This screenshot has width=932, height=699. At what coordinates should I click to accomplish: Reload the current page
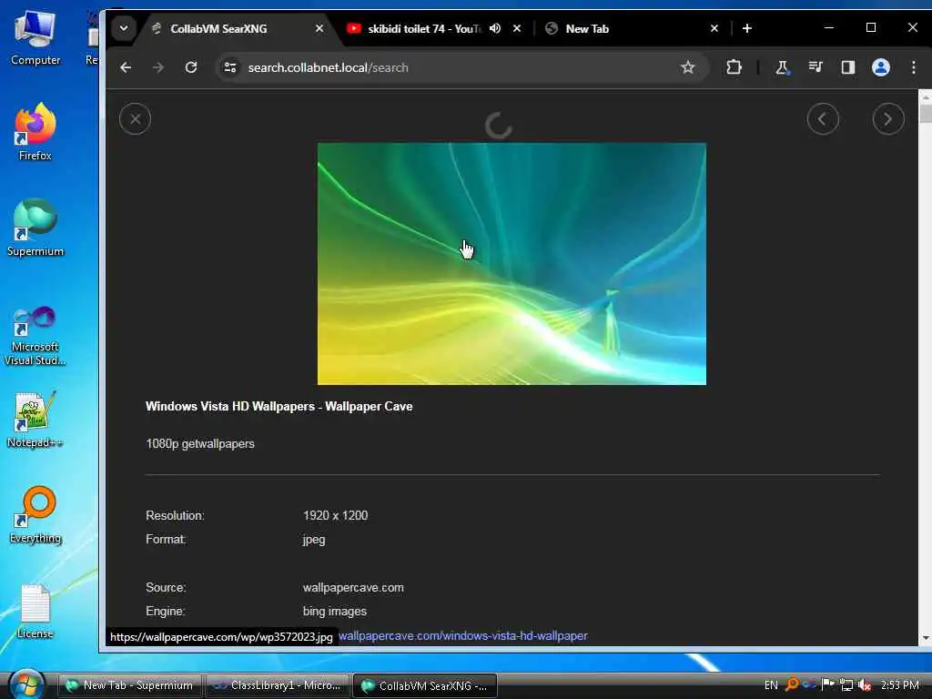pyautogui.click(x=191, y=67)
